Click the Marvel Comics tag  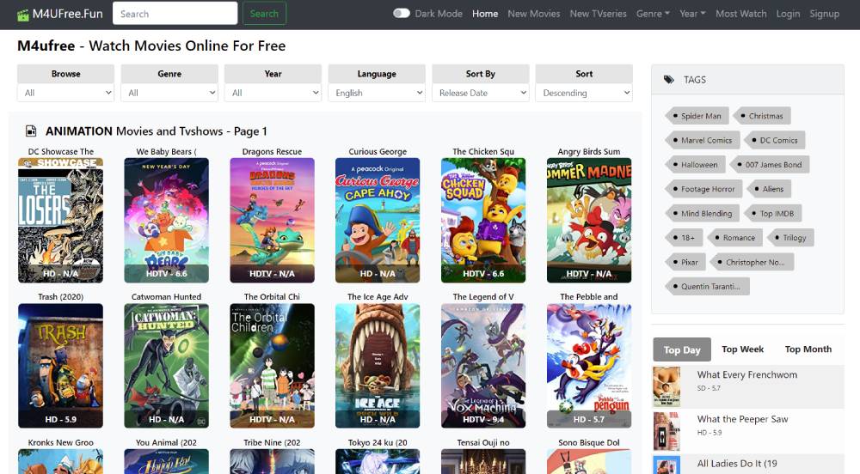pos(702,140)
